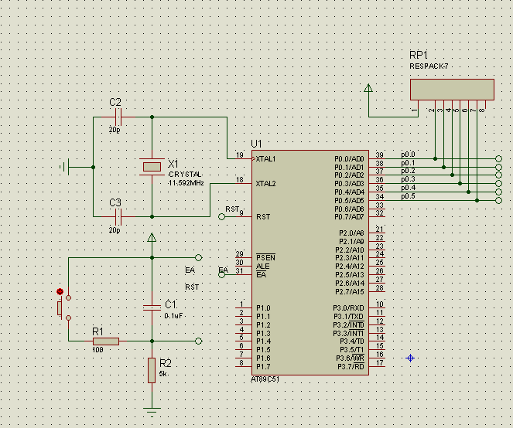The height and width of the screenshot is (428, 513).
Task: Click the 11.592MHz crystal frequency label
Action: click(x=186, y=183)
